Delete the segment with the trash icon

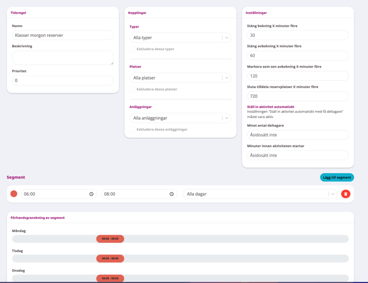click(345, 194)
